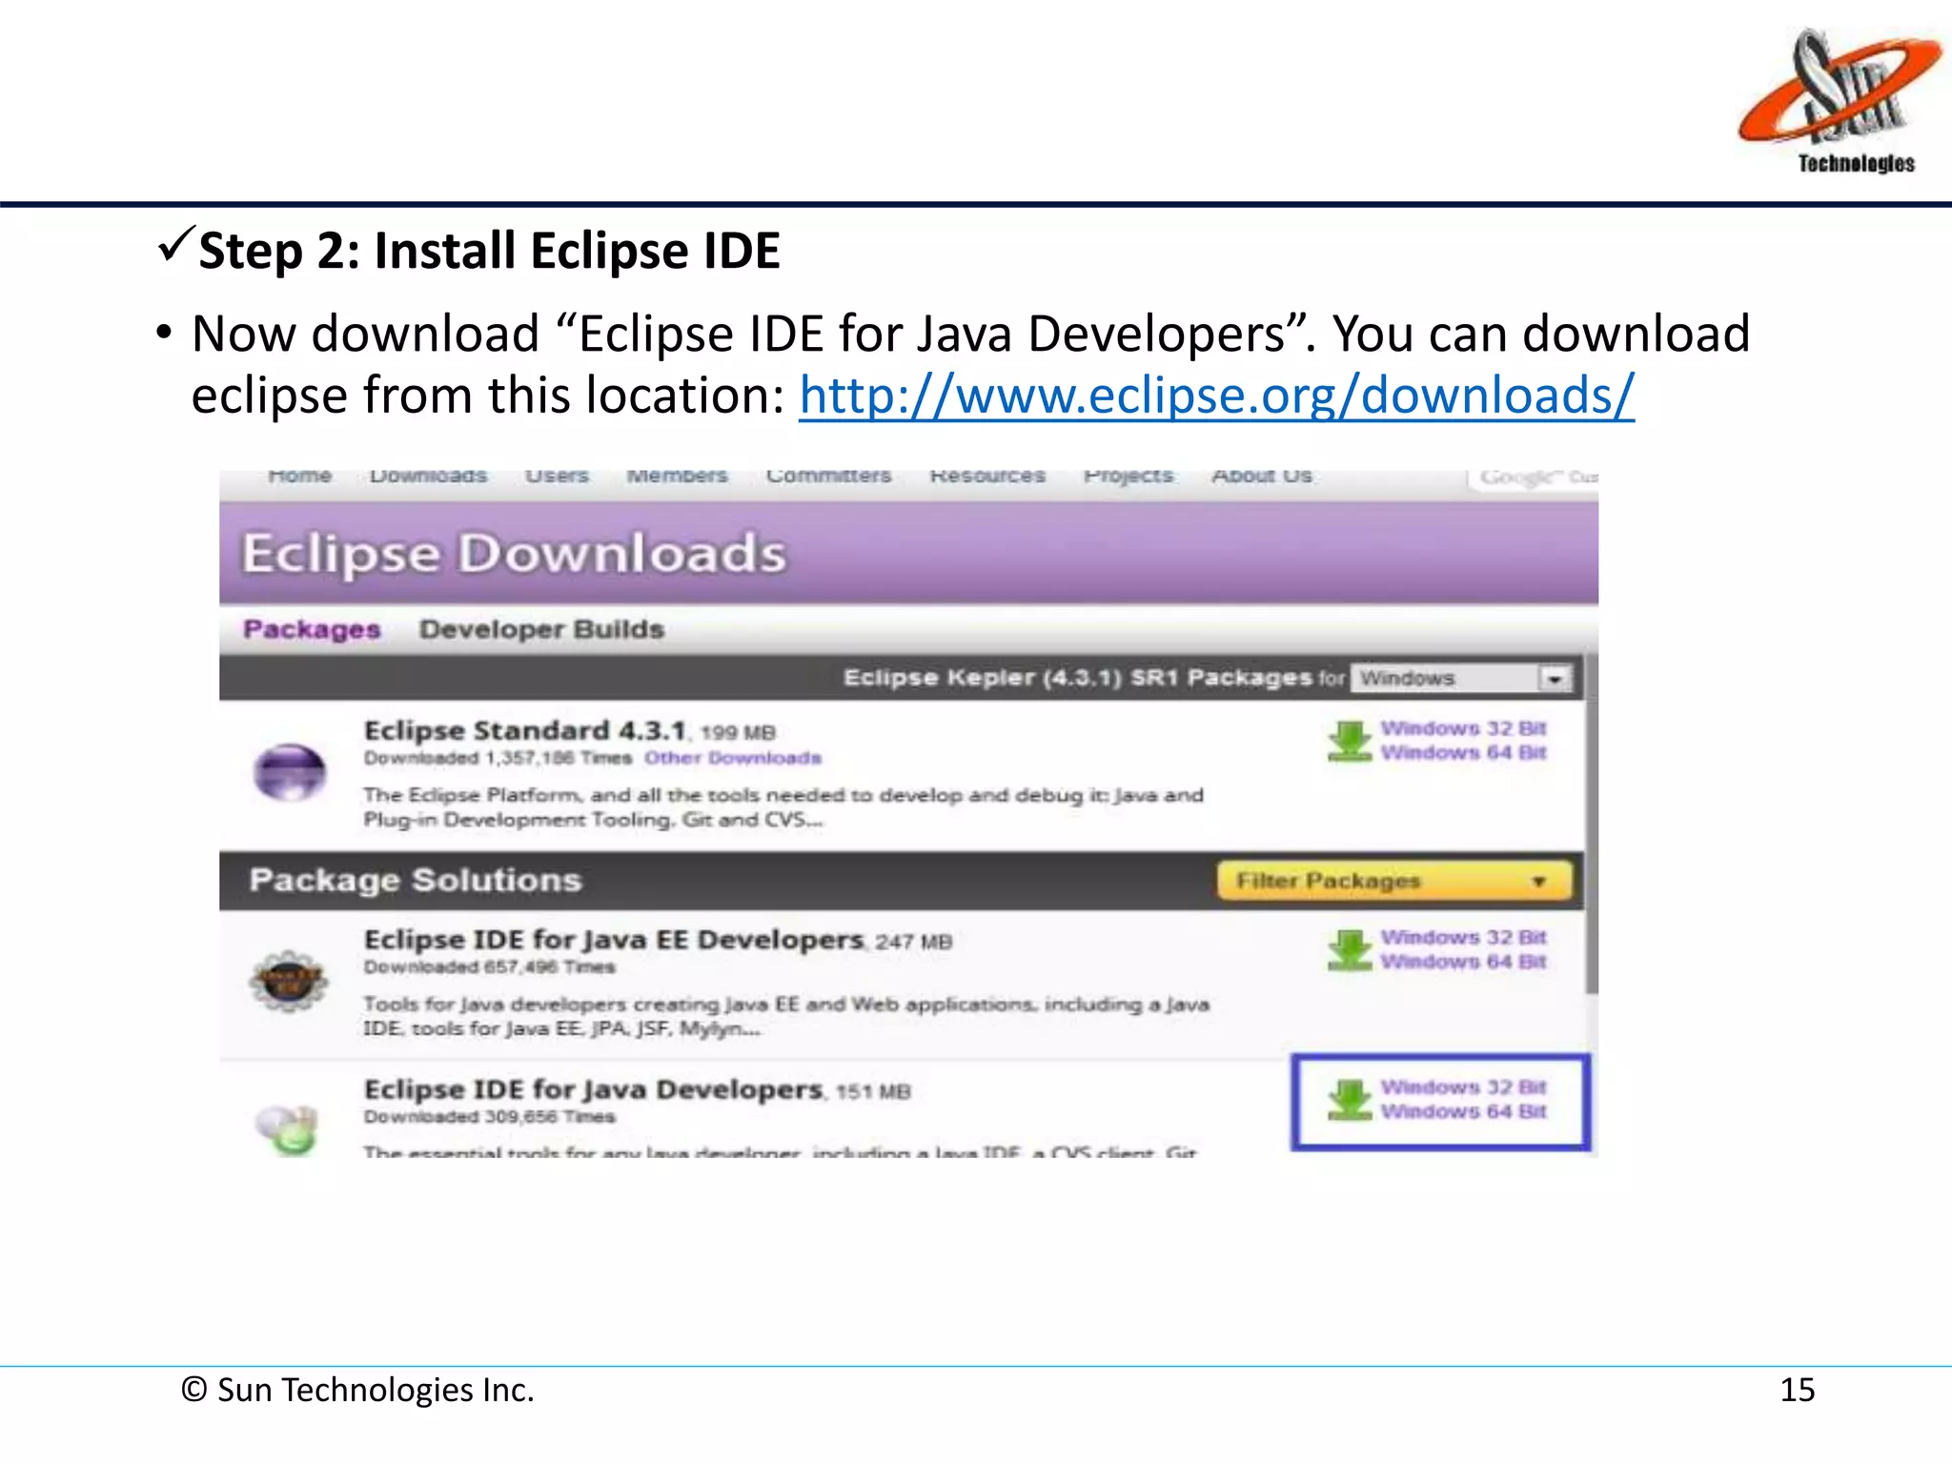This screenshot has height=1464, width=1952.
Task: Open the Projects menu item
Action: 1128,476
